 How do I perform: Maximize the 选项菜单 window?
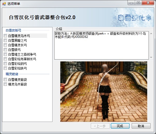(138, 3)
